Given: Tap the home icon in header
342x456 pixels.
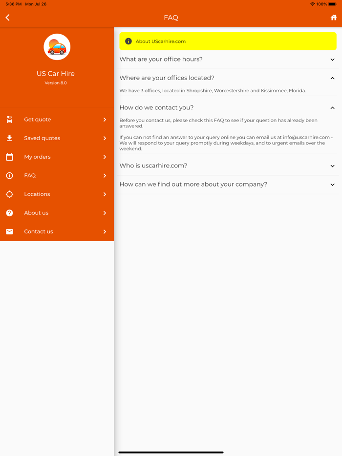Looking at the screenshot, I should pyautogui.click(x=334, y=18).
